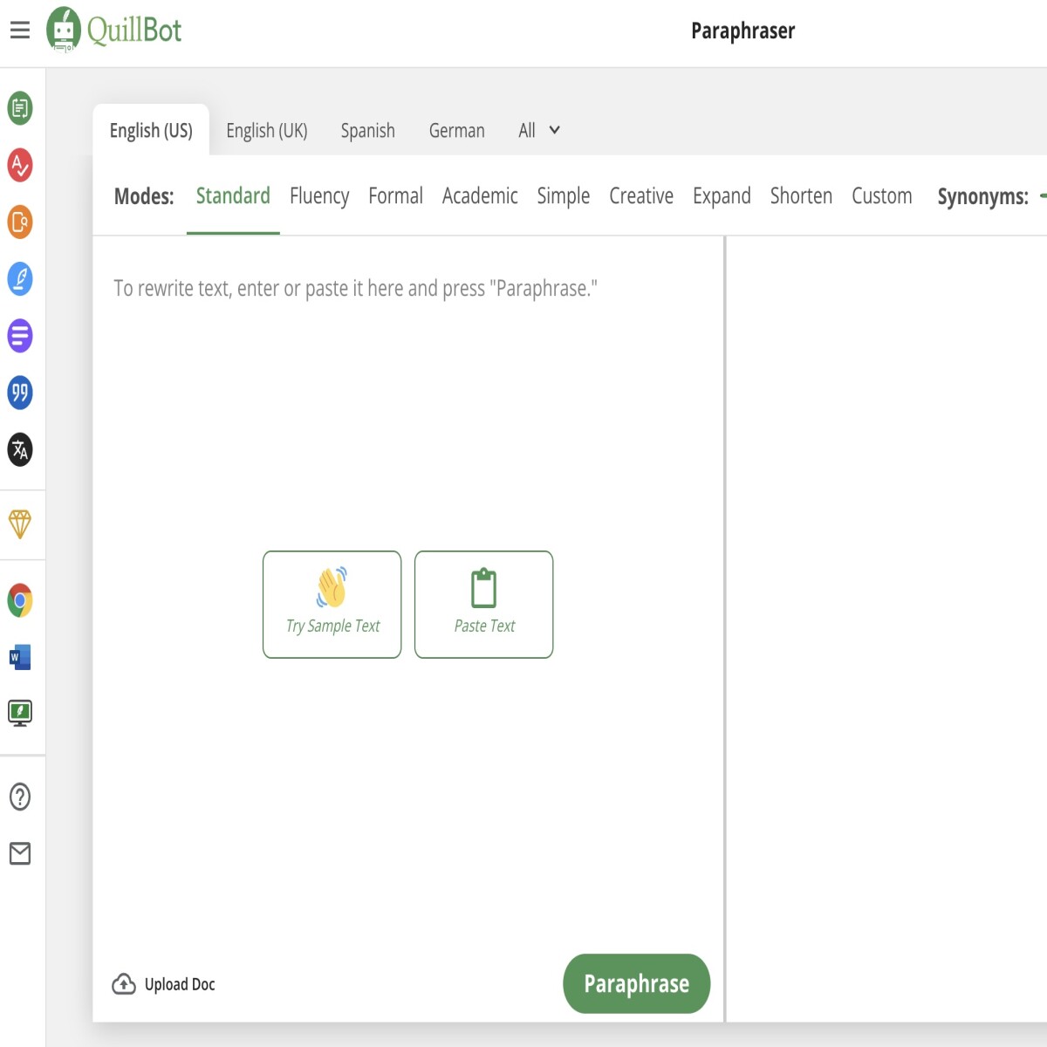Select the Expand mode
The image size is (1047, 1047).
[x=722, y=196]
